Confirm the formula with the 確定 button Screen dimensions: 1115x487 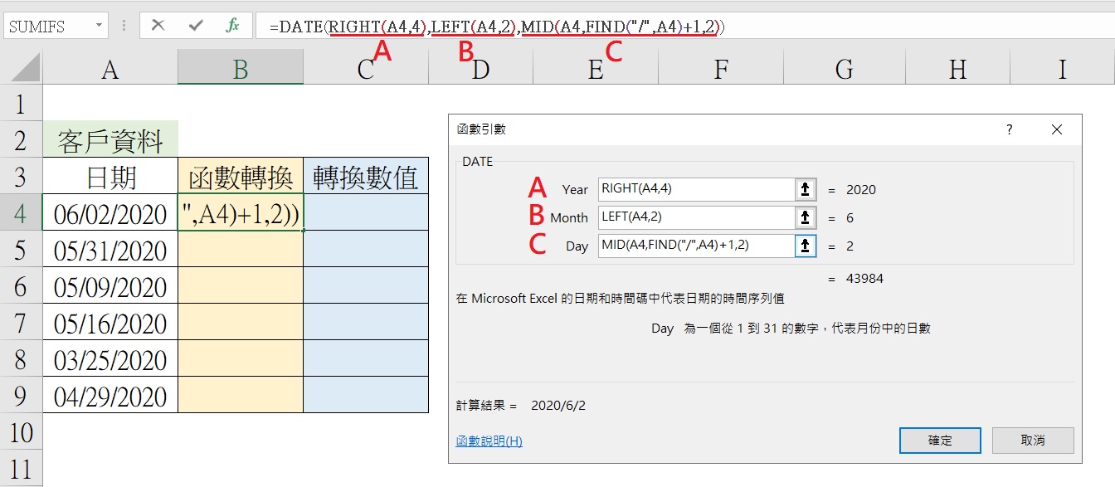940,441
